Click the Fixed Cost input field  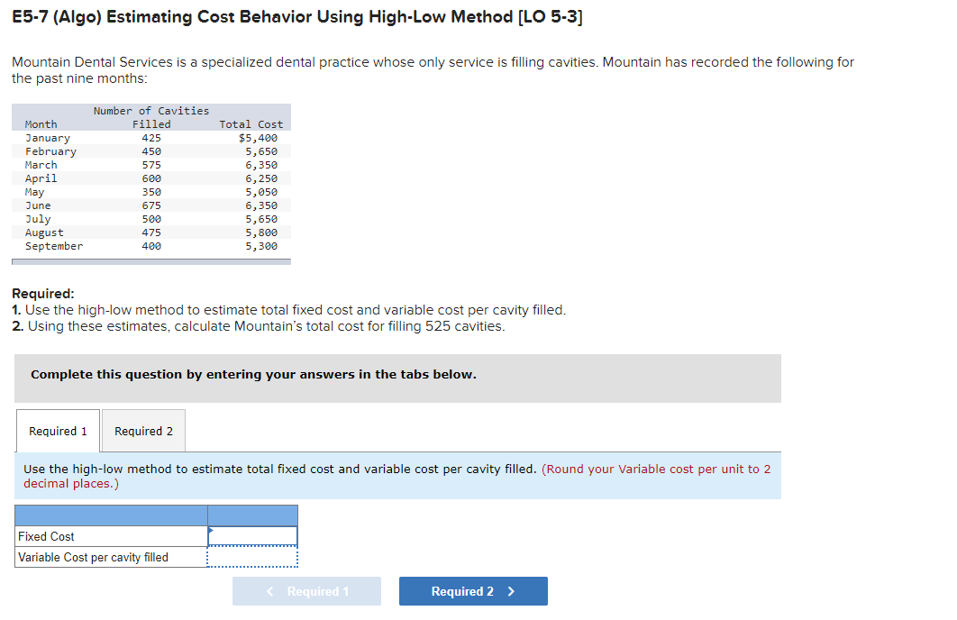252,535
